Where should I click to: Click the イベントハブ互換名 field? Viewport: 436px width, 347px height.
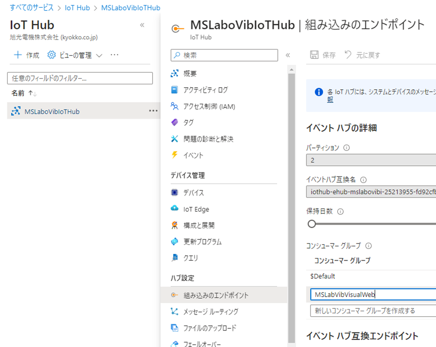pyautogui.click(x=371, y=192)
